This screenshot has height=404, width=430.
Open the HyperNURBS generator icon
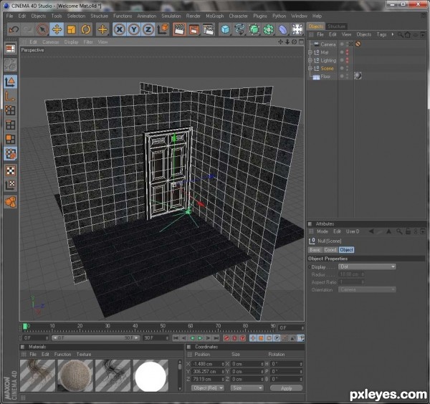[x=254, y=29]
